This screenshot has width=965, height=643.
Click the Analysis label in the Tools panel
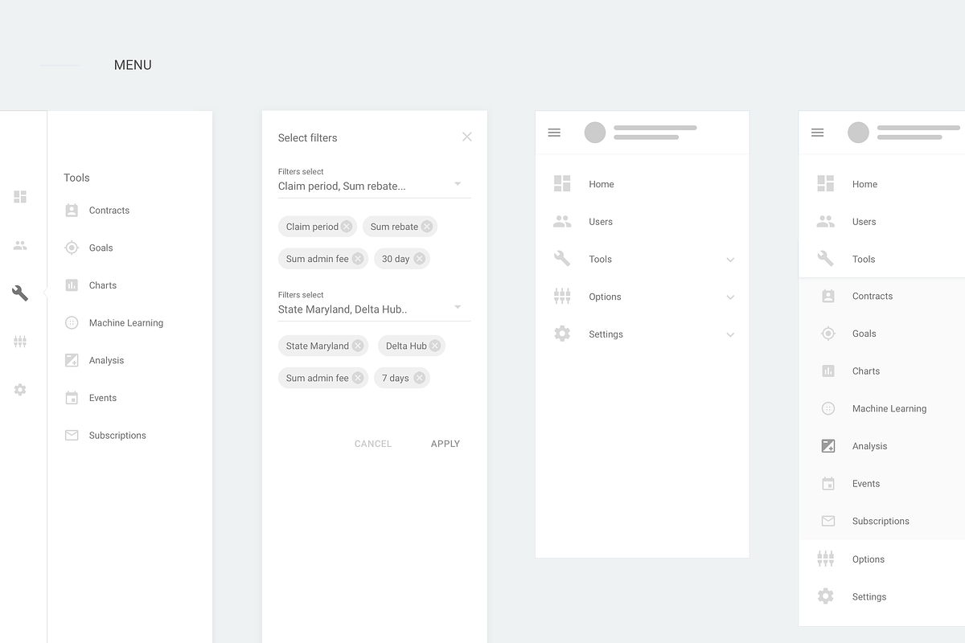tap(106, 360)
